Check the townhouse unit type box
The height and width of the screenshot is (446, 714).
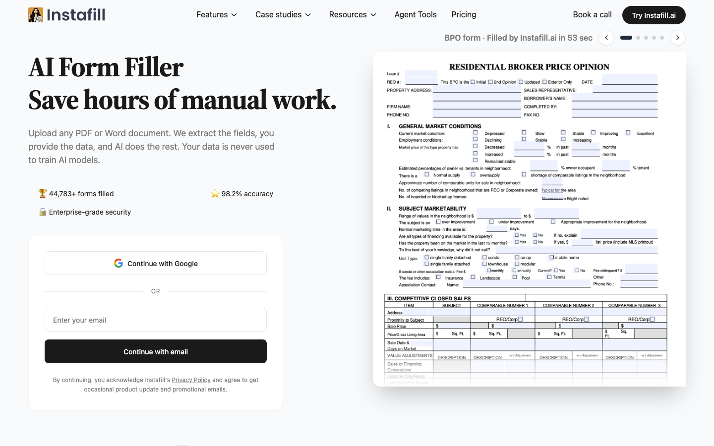[484, 264]
